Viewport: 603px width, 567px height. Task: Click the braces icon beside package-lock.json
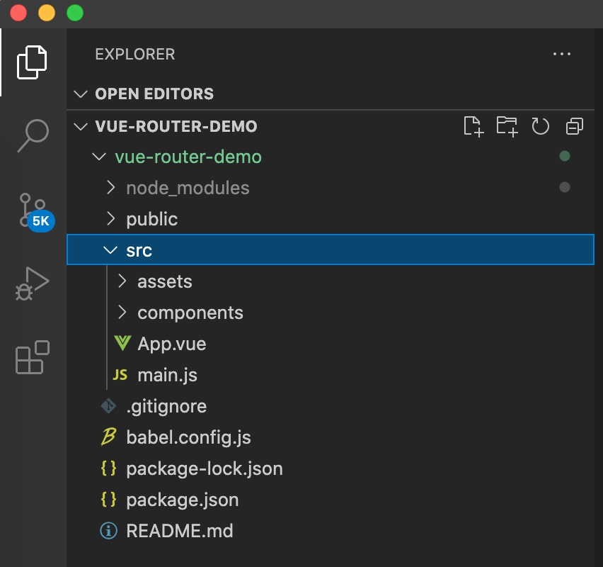pyautogui.click(x=108, y=468)
